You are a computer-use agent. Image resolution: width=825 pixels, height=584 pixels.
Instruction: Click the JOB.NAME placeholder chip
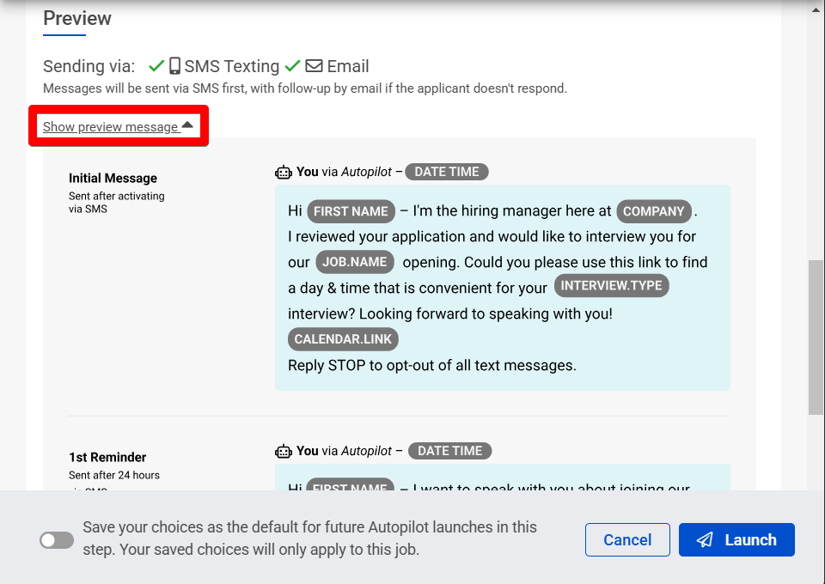click(355, 262)
